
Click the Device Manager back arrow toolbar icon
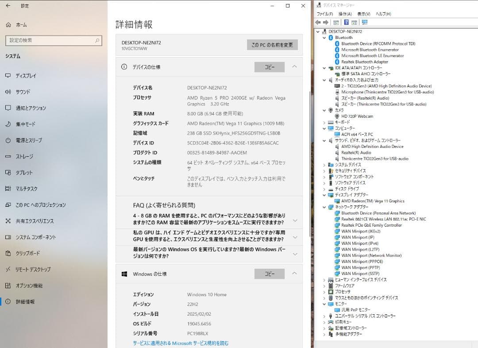pyautogui.click(x=318, y=22)
